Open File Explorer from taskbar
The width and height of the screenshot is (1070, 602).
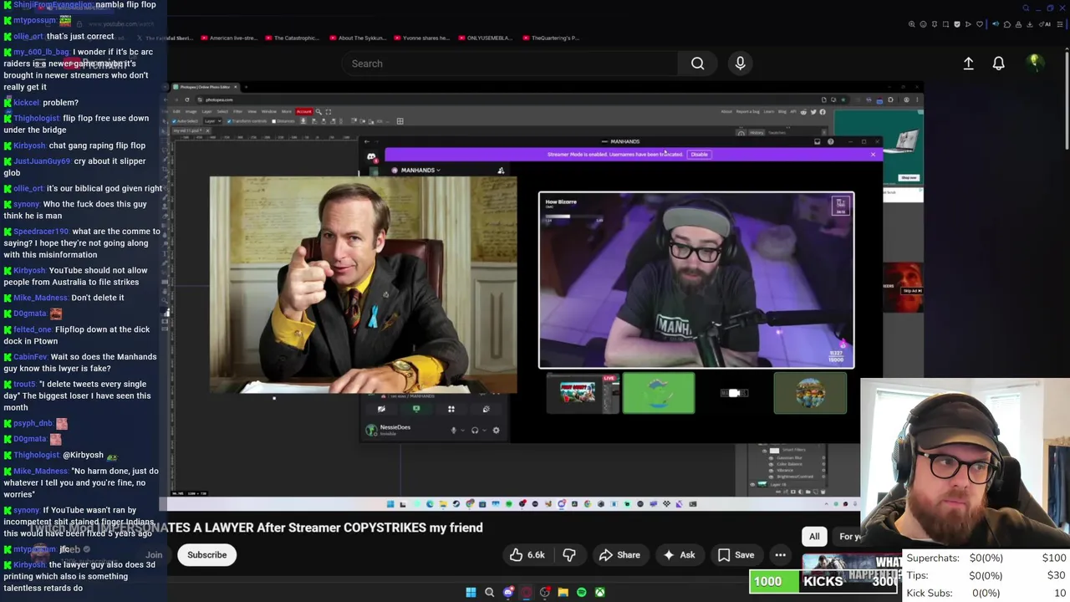[x=563, y=592]
